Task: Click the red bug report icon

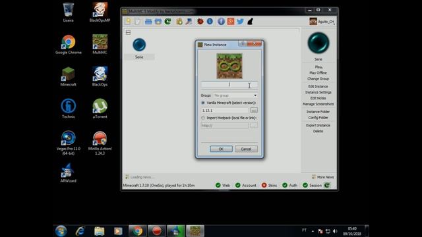Action: pyautogui.click(x=200, y=22)
